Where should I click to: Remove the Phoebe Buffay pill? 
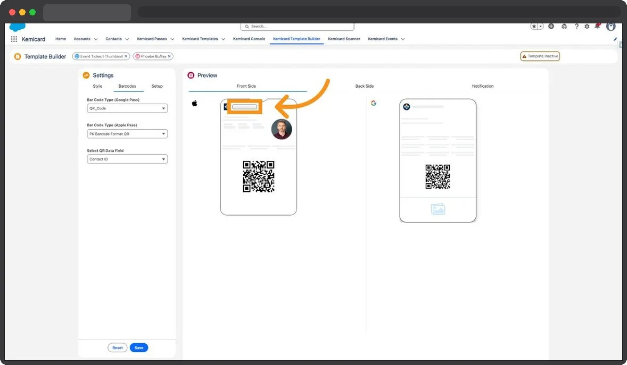click(x=169, y=56)
